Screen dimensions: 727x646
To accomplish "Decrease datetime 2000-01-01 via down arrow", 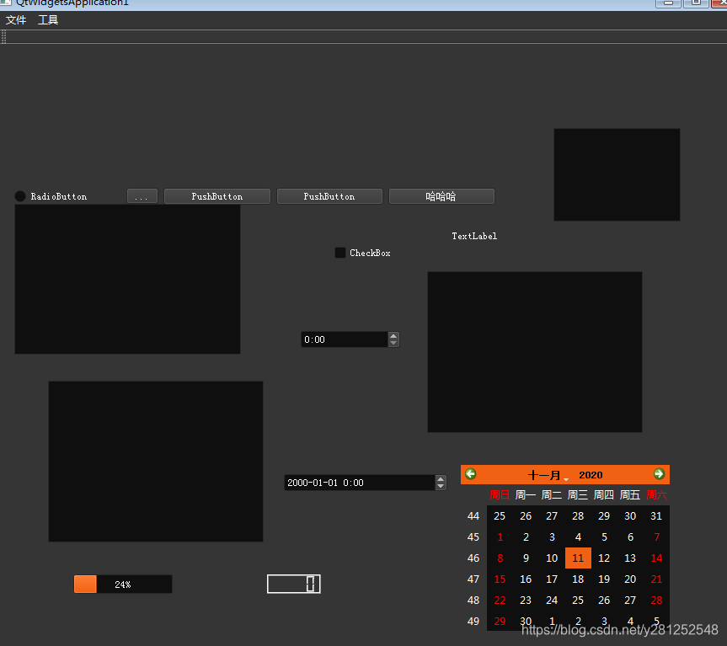I will click(441, 486).
